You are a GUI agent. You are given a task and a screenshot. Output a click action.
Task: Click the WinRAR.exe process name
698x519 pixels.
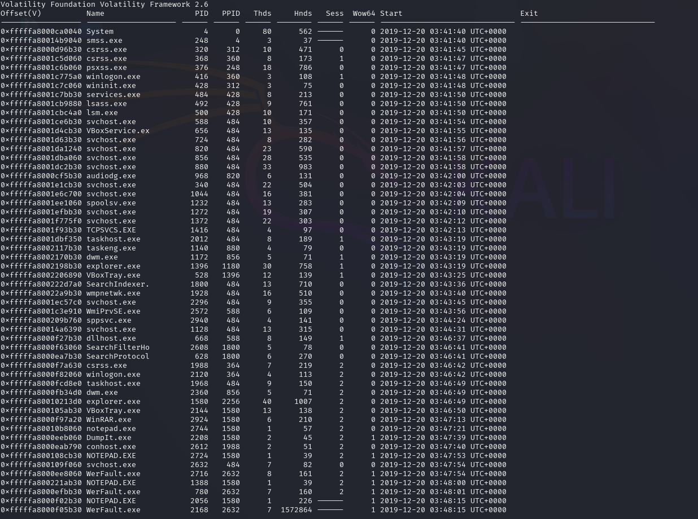tap(108, 420)
